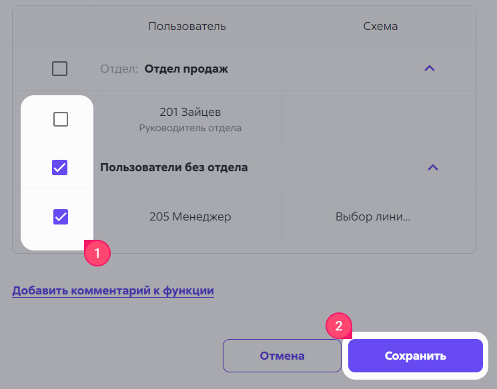
Task: Deselect the 205 Менеджер checkbox
Action: click(60, 216)
